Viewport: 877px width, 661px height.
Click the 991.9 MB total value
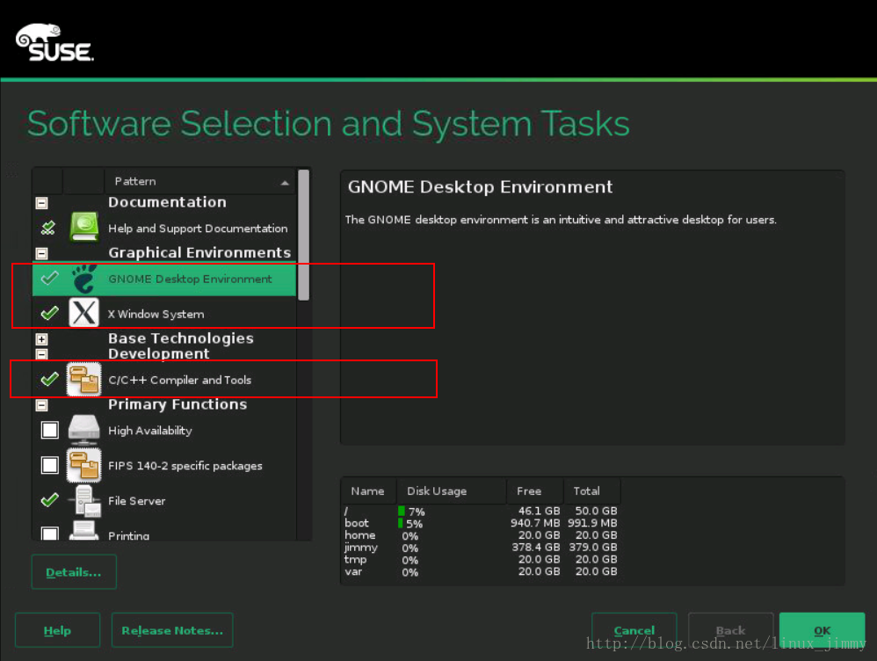[x=592, y=523]
